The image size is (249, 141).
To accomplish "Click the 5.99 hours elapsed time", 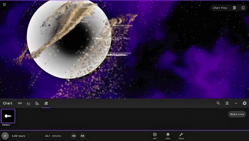I will click(x=18, y=136).
